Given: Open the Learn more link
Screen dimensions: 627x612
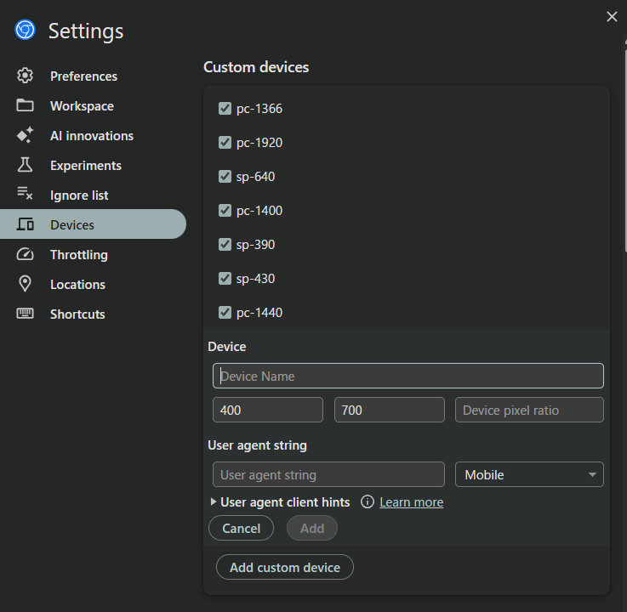Looking at the screenshot, I should pyautogui.click(x=412, y=502).
